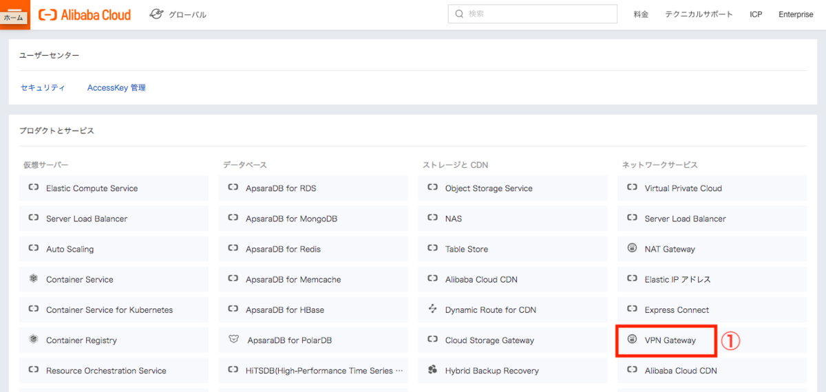This screenshot has height=392, width=826.
Task: Click the ホーム label on the menu button
Action: coord(14,18)
